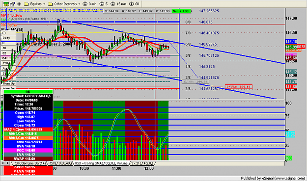This screenshot has width=307, height=181.
Task: Click the P-UVA: 144.60 red label
Action: (238, 87)
